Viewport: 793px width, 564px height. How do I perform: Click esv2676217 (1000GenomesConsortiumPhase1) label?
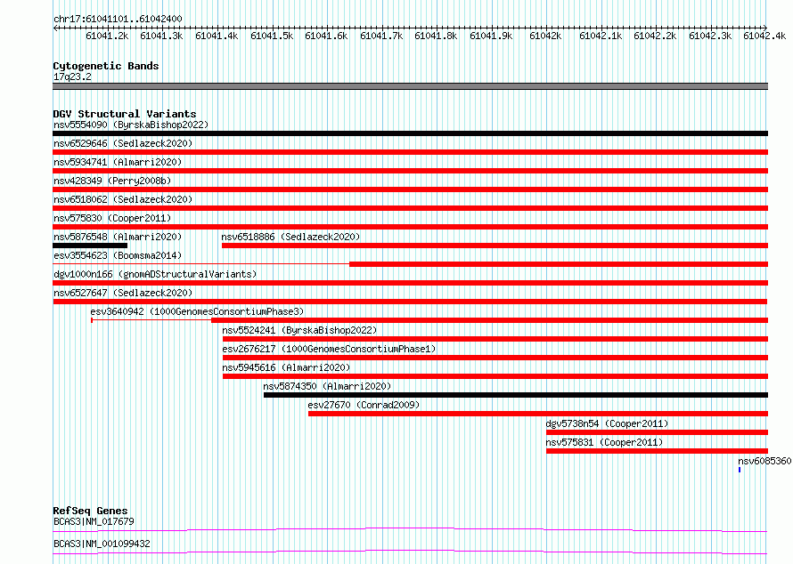click(x=329, y=349)
